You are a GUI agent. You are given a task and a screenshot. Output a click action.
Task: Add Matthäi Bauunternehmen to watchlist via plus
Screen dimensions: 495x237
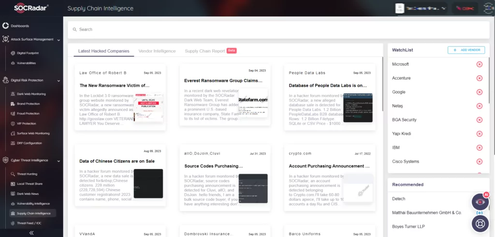pyautogui.click(x=479, y=213)
